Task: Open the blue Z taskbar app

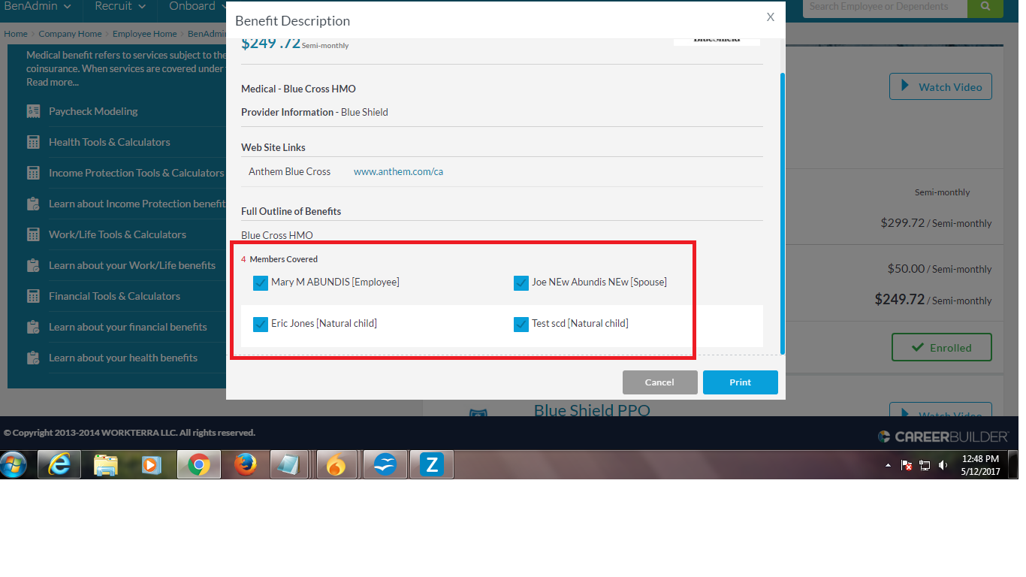Action: tap(431, 465)
